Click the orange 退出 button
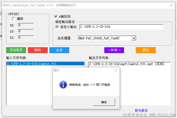Image resolution: width=177 pixels, height=118 pixels. click(146, 50)
